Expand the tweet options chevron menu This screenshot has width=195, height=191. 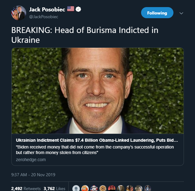(x=181, y=13)
